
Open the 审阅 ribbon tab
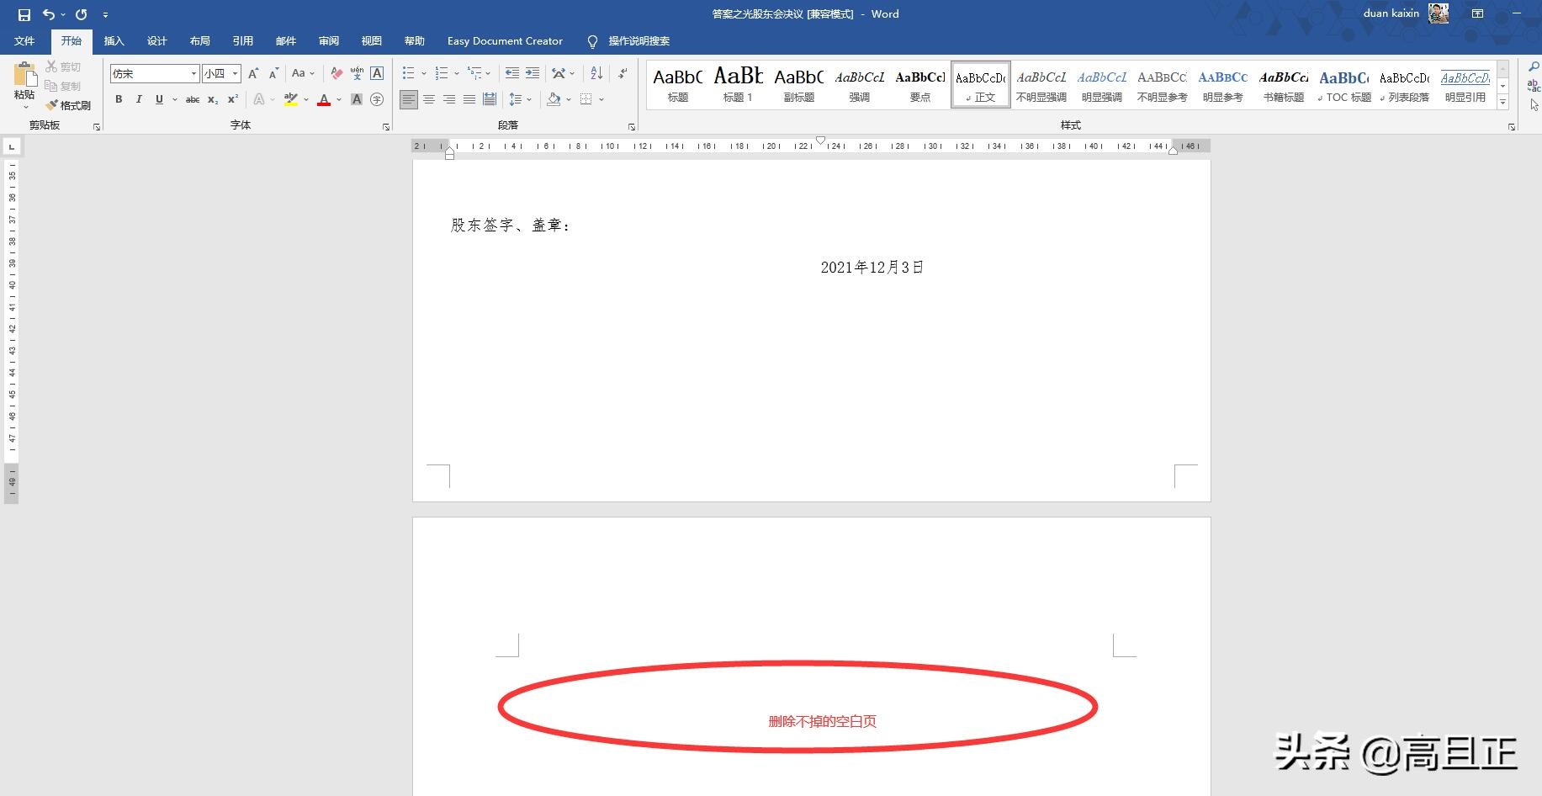(x=327, y=40)
